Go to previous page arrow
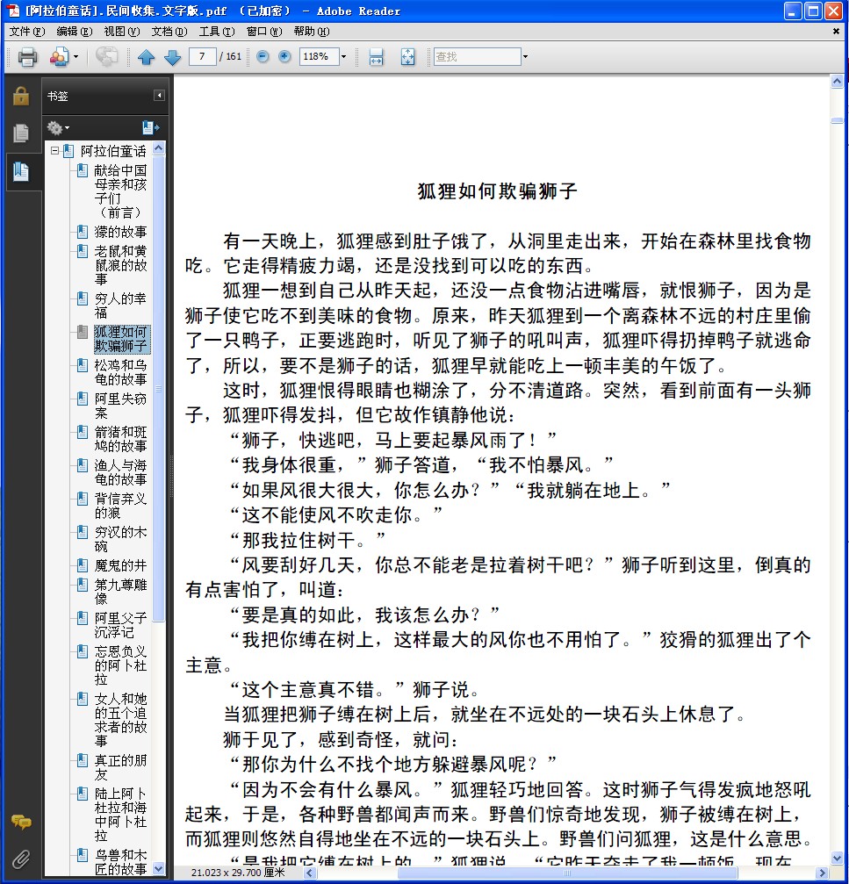The width and height of the screenshot is (849, 884). tap(146, 56)
